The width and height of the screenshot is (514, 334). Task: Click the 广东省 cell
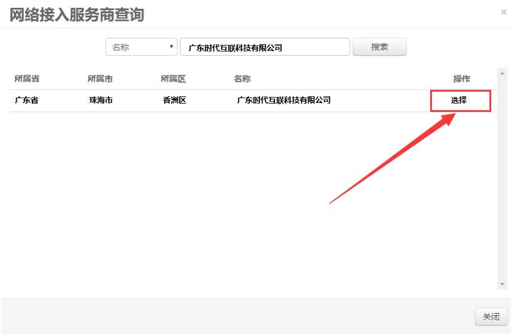point(26,100)
